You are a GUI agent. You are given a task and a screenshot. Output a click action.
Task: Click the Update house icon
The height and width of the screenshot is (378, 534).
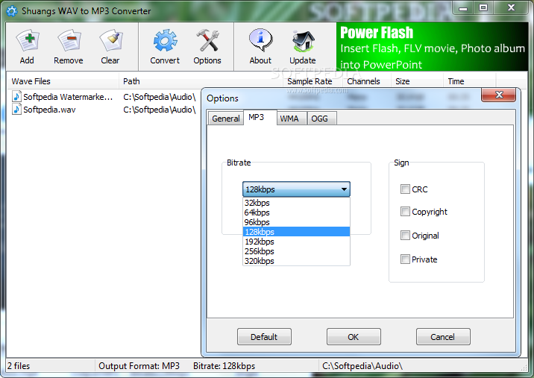click(x=303, y=40)
